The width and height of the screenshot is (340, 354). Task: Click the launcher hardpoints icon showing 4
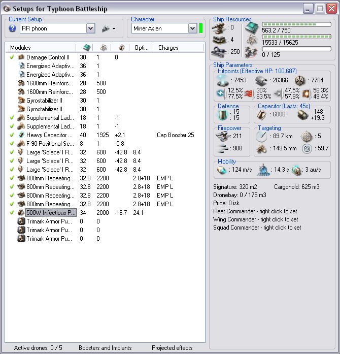(x=219, y=40)
